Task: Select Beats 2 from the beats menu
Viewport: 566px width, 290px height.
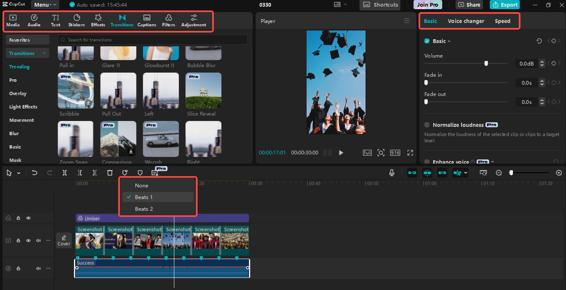Action: tap(143, 209)
